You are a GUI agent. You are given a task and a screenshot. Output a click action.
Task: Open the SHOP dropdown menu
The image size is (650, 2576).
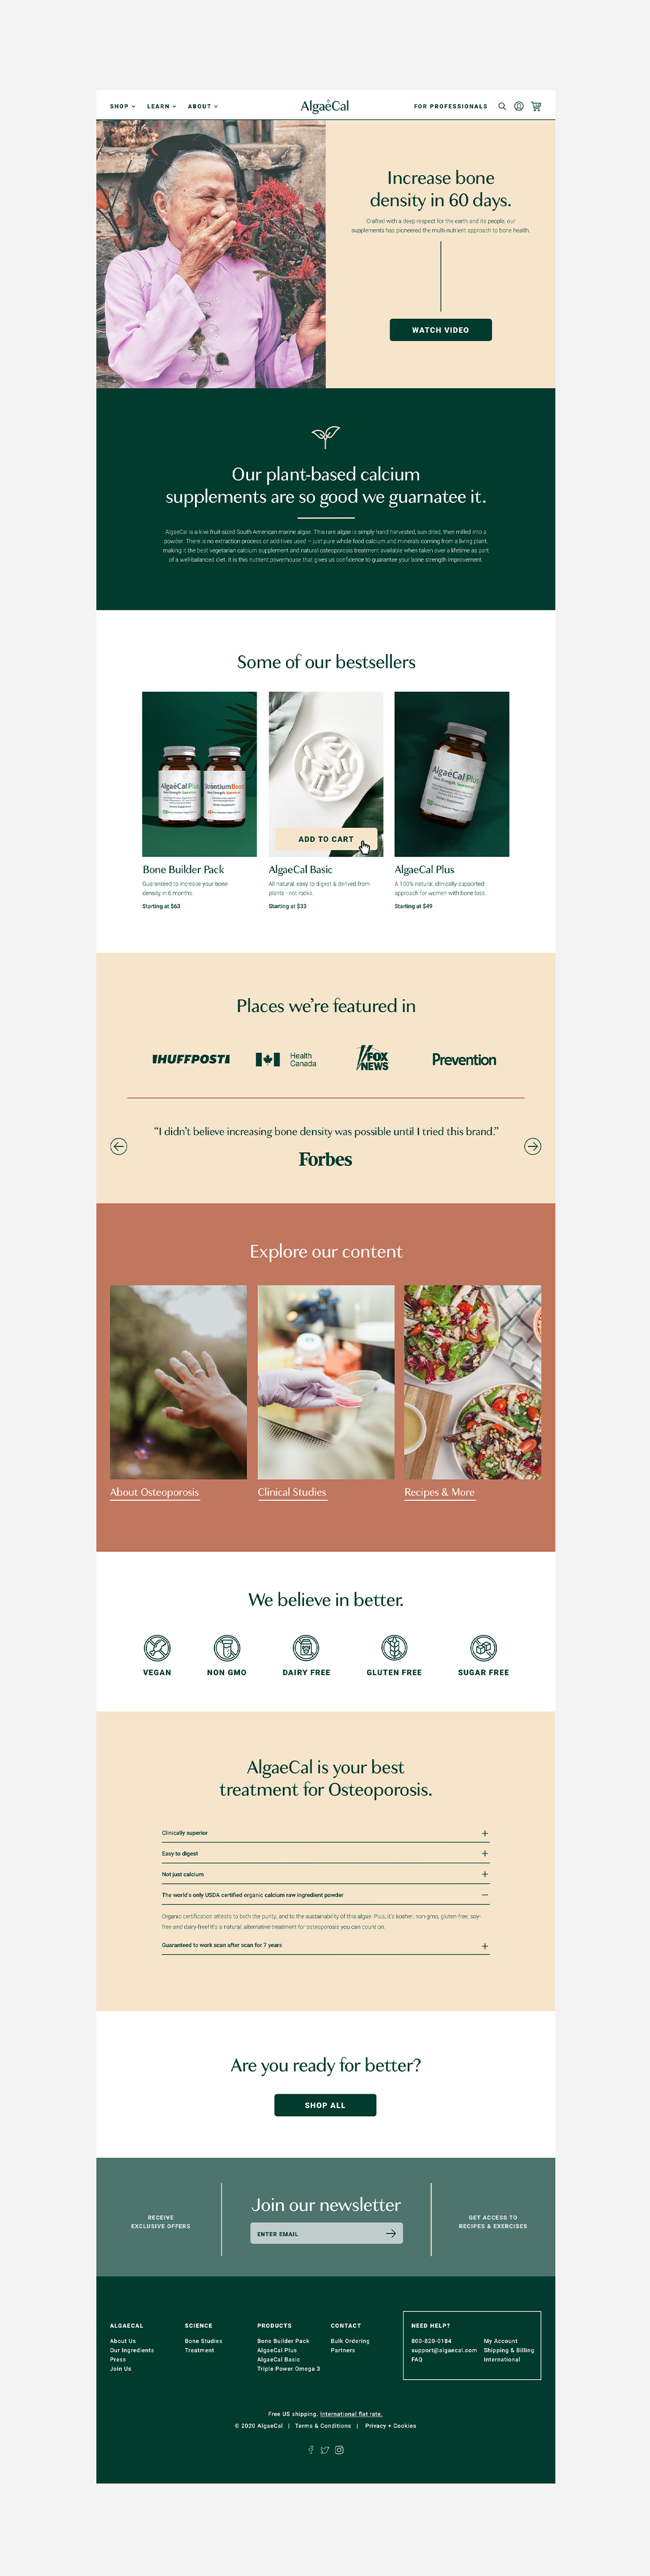[x=123, y=106]
